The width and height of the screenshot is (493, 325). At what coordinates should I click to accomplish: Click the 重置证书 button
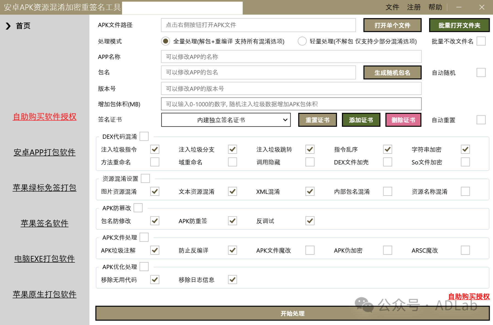coord(317,120)
